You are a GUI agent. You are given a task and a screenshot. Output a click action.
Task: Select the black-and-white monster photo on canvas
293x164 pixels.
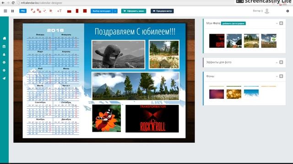118,55
